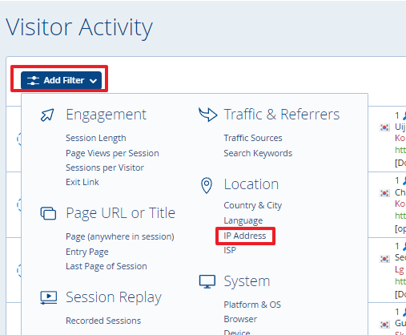Select the Session Length filter
Viewport: 406px width, 335px height.
point(96,138)
